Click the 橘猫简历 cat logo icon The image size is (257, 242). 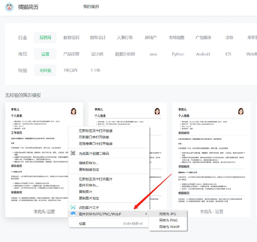click(x=9, y=7)
